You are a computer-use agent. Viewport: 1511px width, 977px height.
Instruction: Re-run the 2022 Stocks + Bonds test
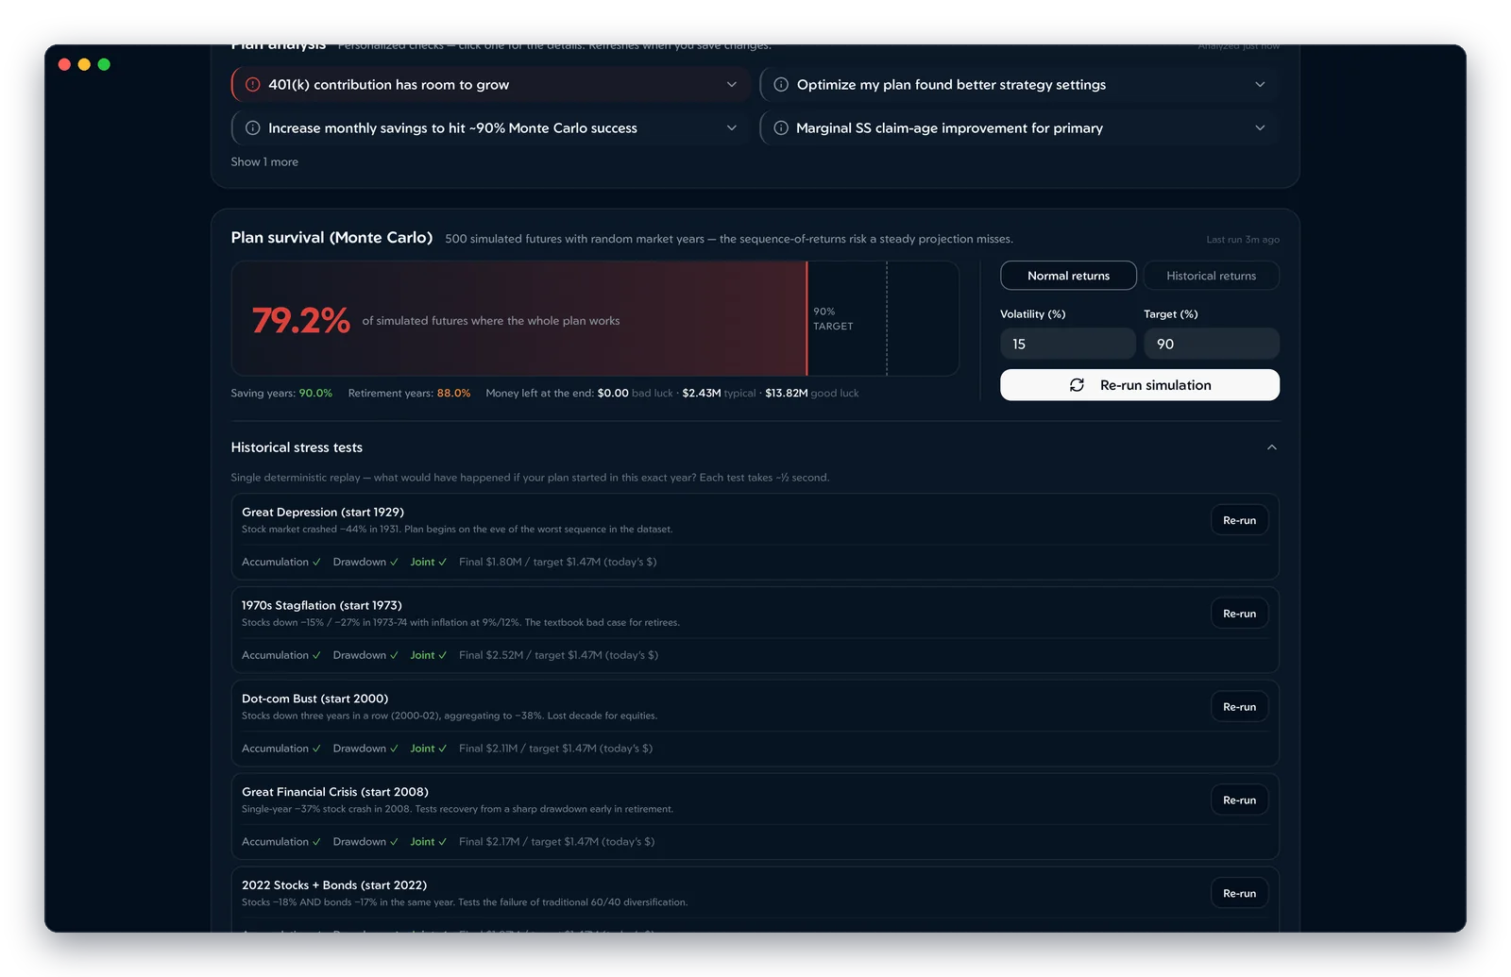click(x=1239, y=893)
